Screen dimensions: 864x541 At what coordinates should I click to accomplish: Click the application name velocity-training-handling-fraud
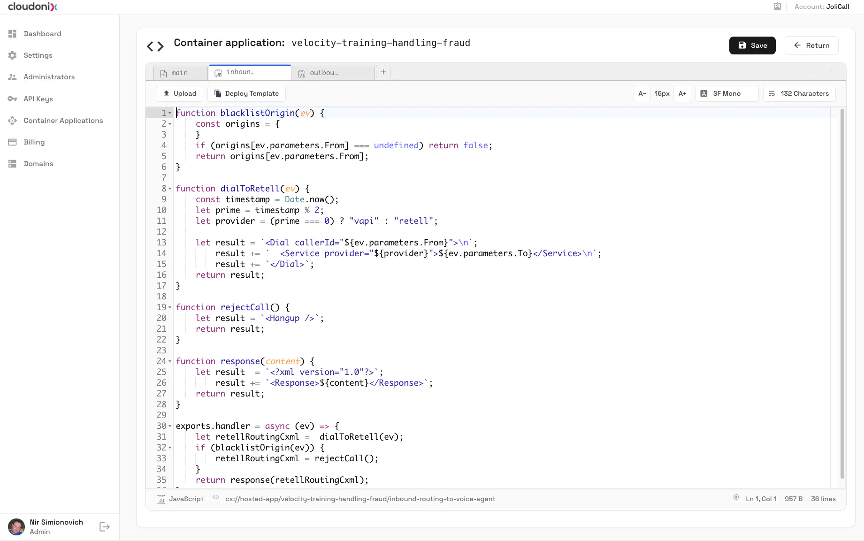pos(381,43)
